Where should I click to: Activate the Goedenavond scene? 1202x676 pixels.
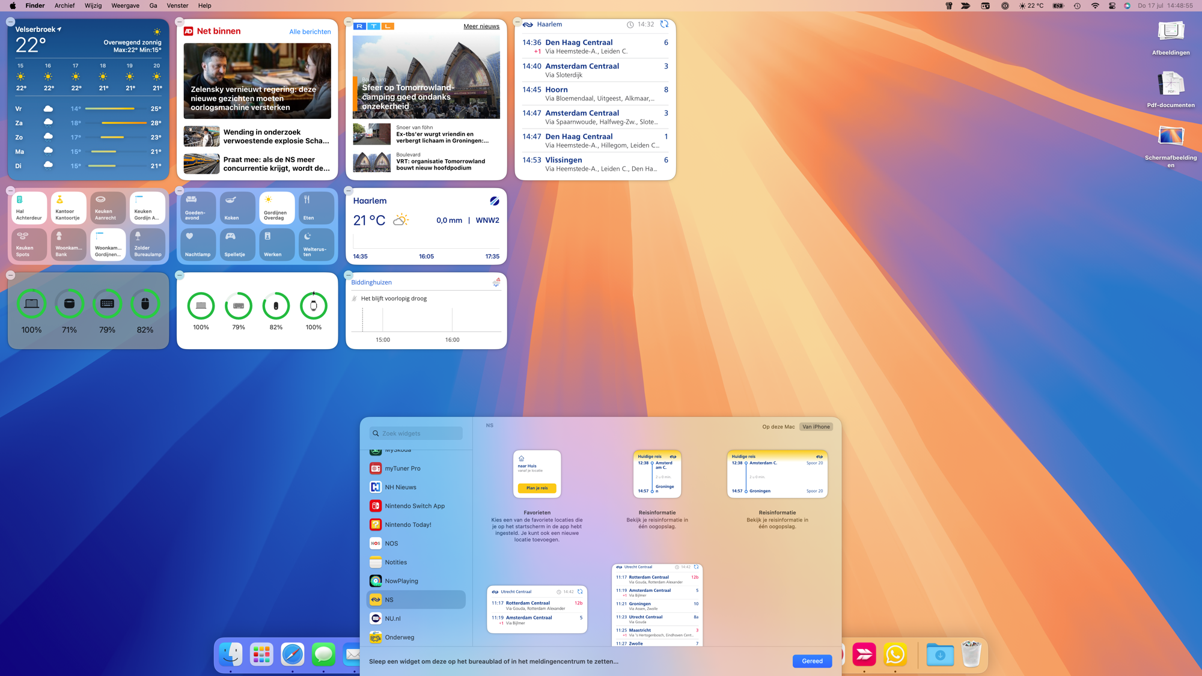198,208
